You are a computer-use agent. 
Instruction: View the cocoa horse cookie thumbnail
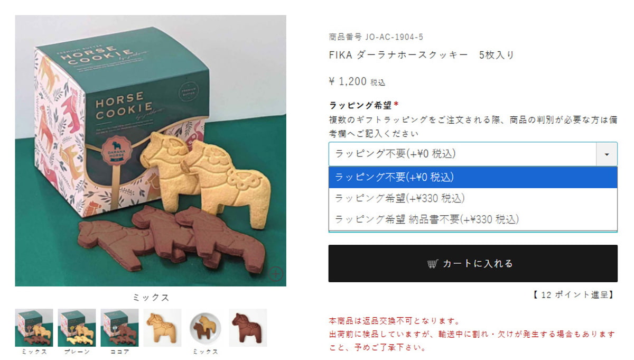tap(248, 328)
